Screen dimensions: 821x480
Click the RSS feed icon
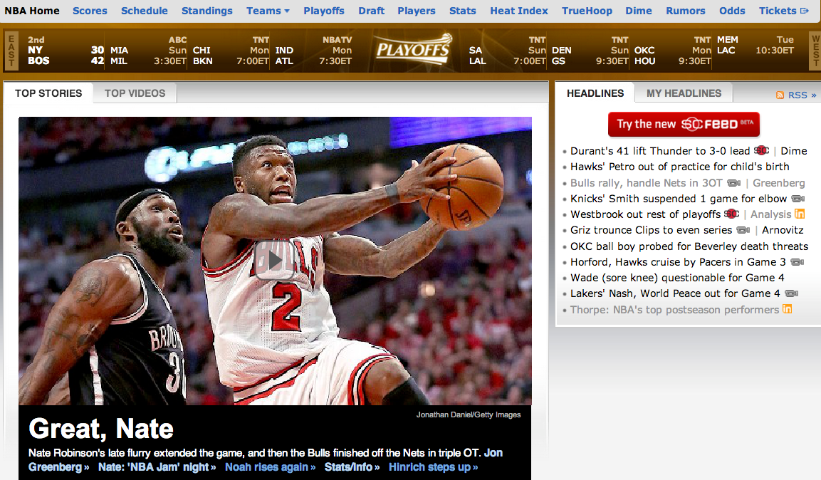(780, 95)
